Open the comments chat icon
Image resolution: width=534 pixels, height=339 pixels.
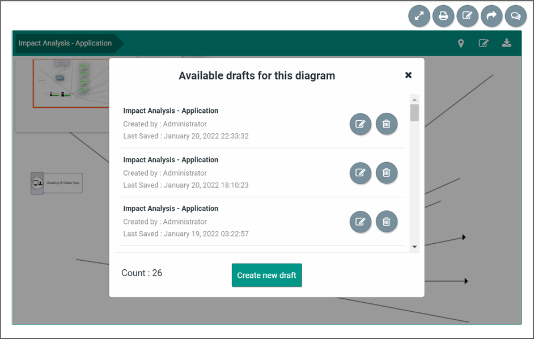[516, 16]
